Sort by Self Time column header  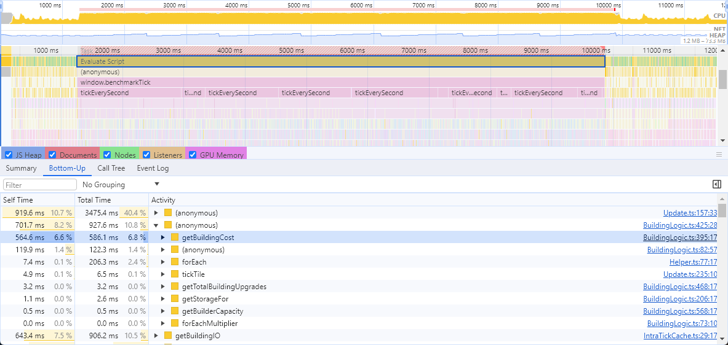point(37,200)
